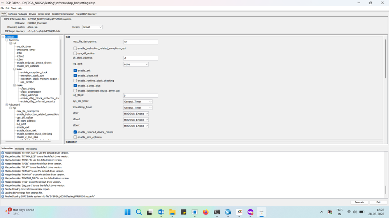This screenshot has width=389, height=218.
Task: Open the log_port dropdown
Action: pos(136,64)
